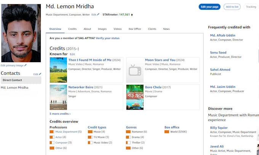The width and height of the screenshot is (259, 155).
Task: Open the Clients tab
Action: coord(152,29)
